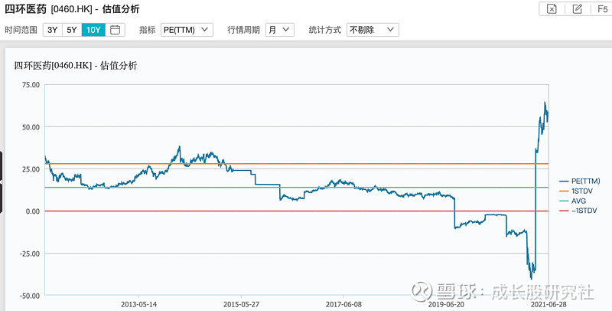Image resolution: width=612 pixels, height=311 pixels.
Task: Click the edit note pencil icon
Action: coord(577,9)
